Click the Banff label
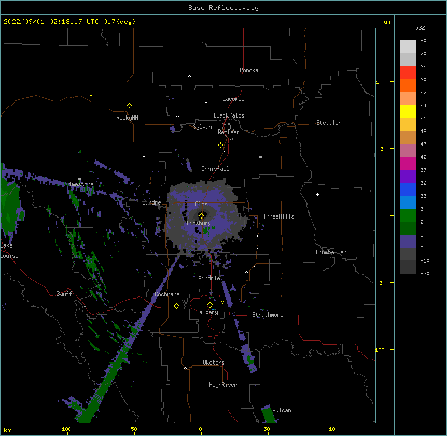Image resolution: width=447 pixels, height=436 pixels. [64, 294]
